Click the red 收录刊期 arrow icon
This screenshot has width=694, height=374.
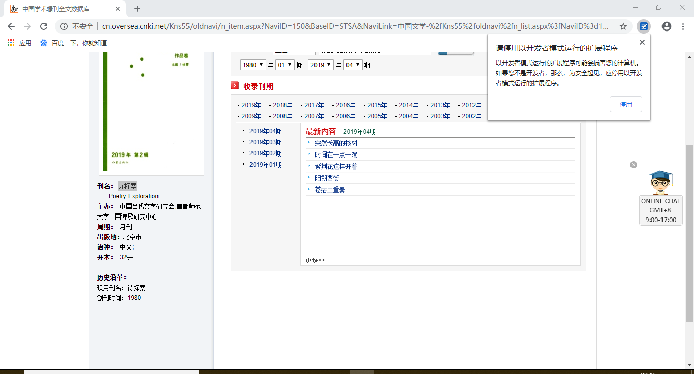coord(235,86)
